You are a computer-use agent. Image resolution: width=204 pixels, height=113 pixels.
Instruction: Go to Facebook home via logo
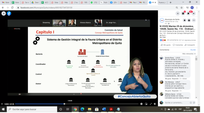(x=9, y=13)
